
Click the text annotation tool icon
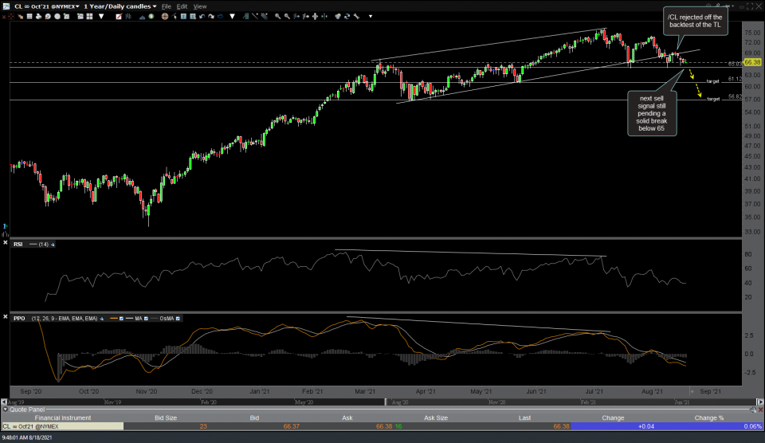pyautogui.click(x=183, y=17)
